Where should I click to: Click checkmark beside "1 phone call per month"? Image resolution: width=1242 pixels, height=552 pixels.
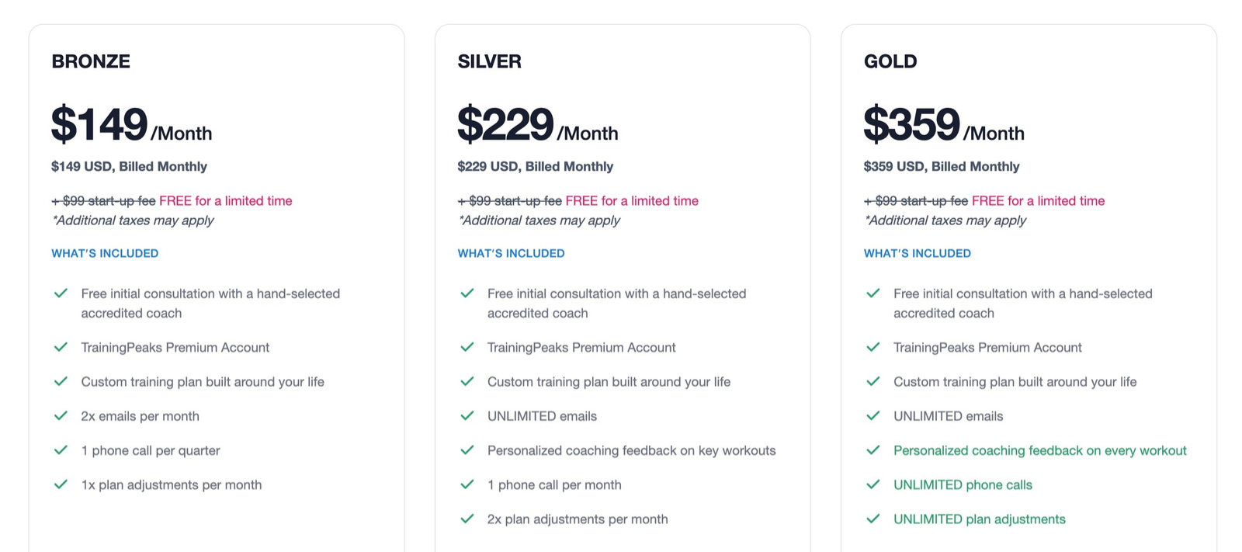pyautogui.click(x=467, y=484)
